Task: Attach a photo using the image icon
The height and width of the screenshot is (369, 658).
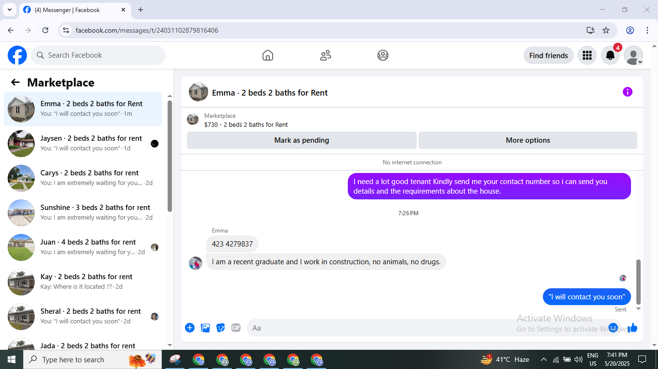Action: [205, 328]
